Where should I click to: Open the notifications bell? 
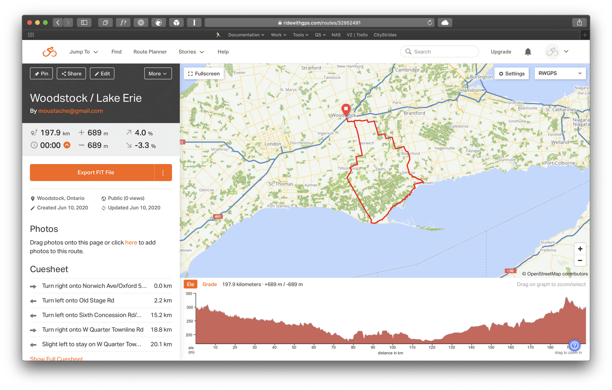pos(528,52)
